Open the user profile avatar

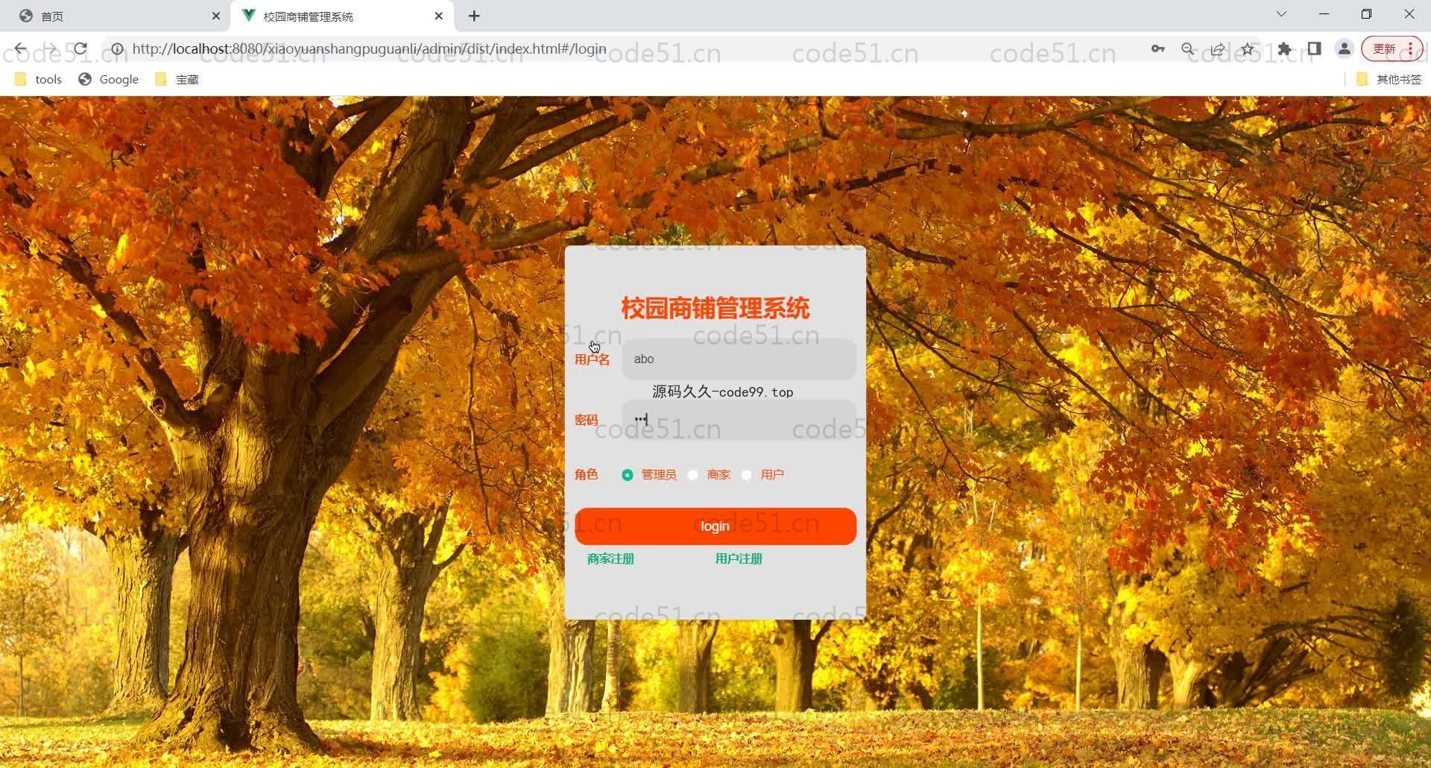point(1344,49)
